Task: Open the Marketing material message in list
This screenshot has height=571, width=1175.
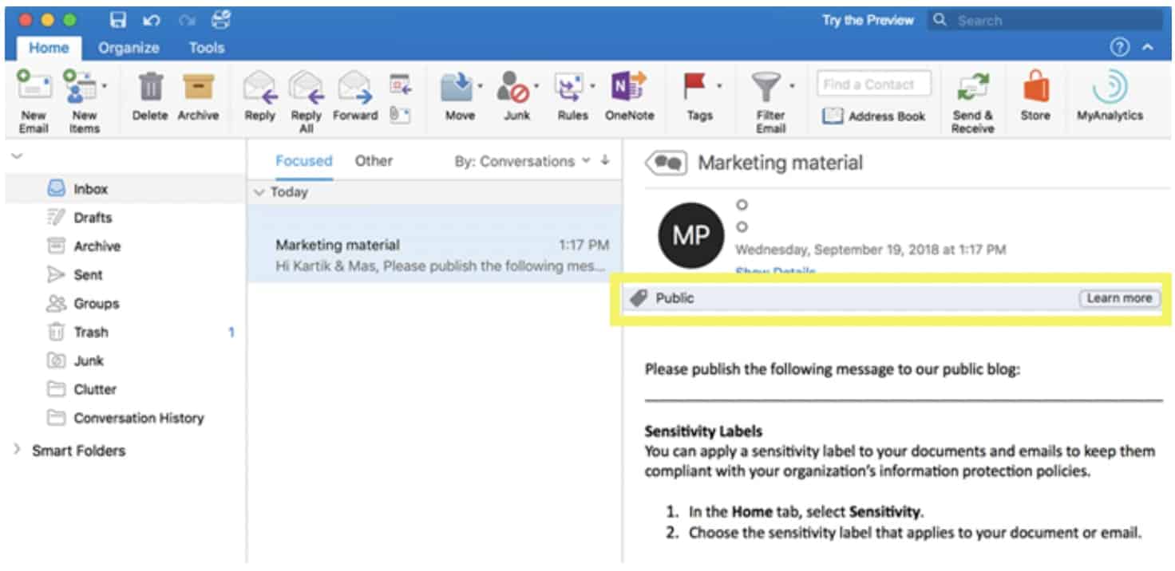Action: click(x=434, y=243)
